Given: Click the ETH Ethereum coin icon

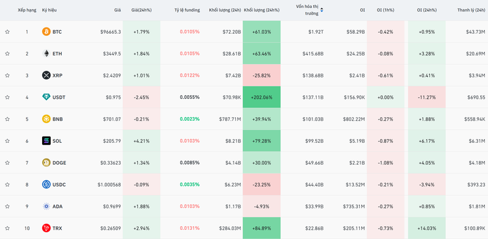Looking at the screenshot, I should click(x=46, y=54).
